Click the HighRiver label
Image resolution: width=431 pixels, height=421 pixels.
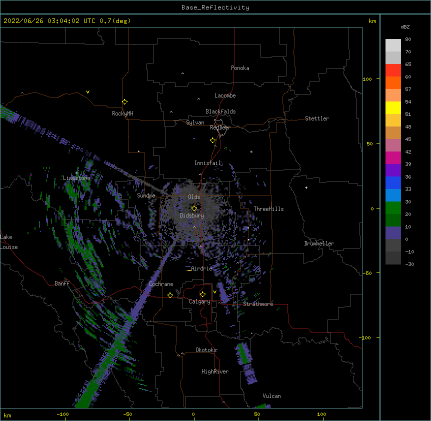point(215,371)
